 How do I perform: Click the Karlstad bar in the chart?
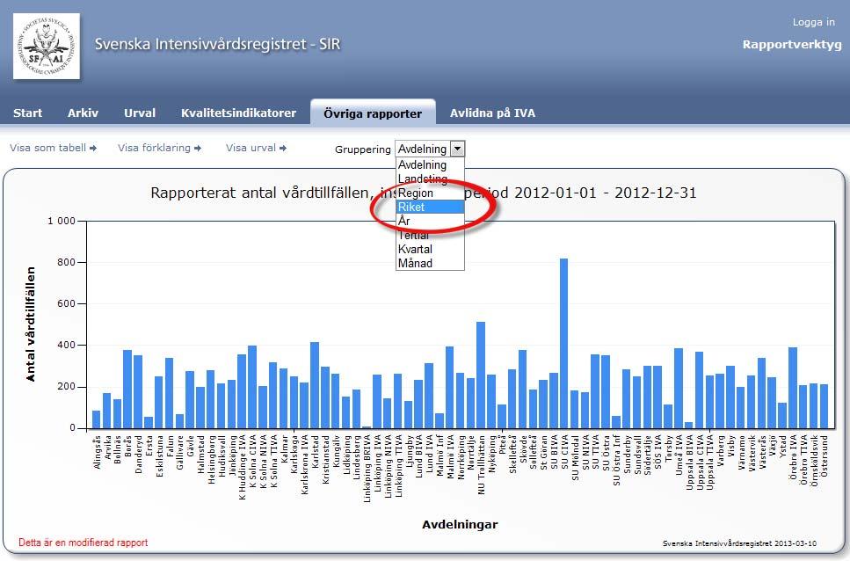coord(315,385)
